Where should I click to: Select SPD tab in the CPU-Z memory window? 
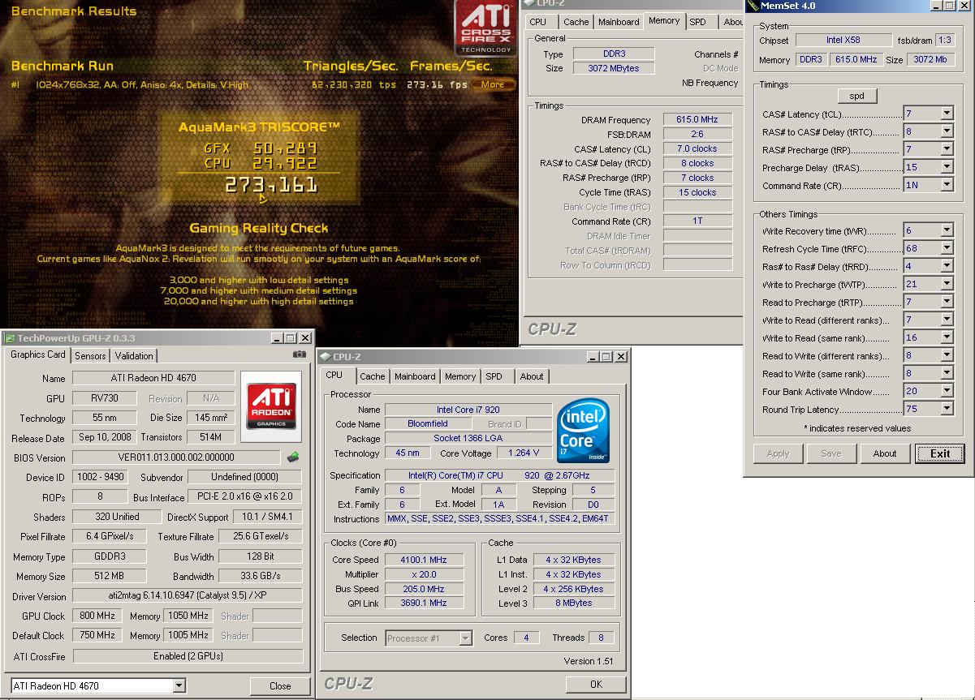click(x=698, y=22)
